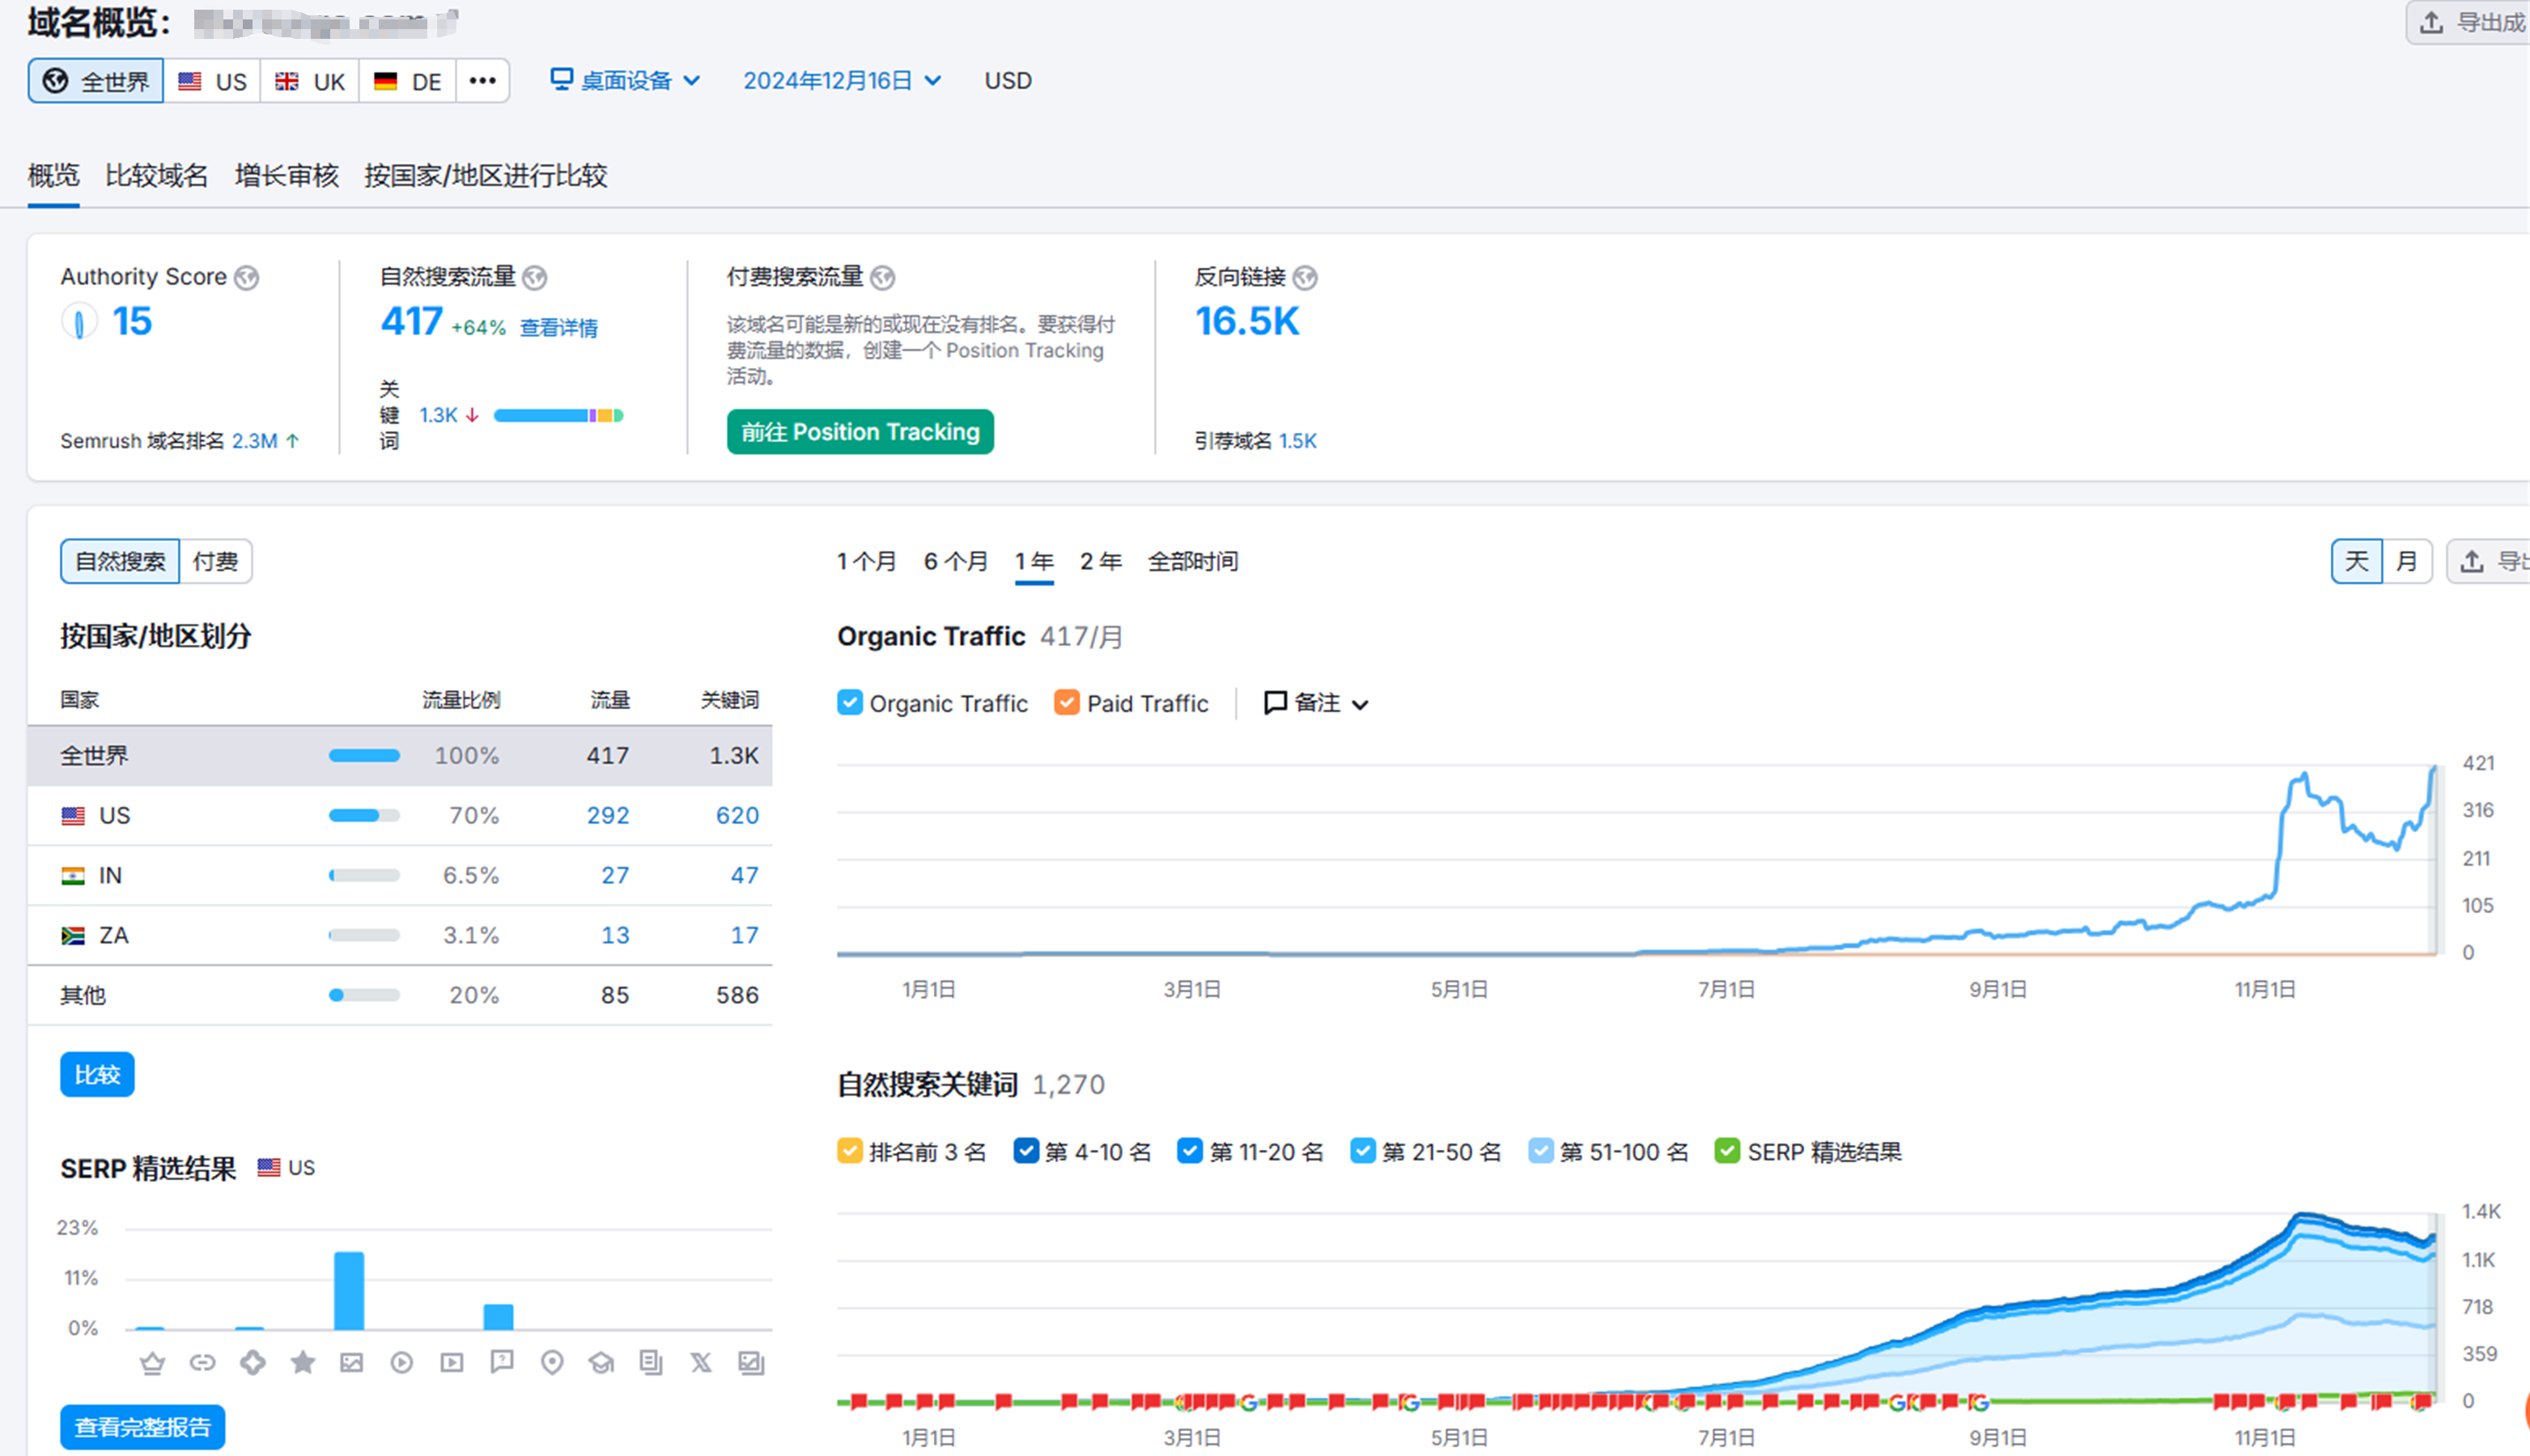Click globe info icon beside 反向链接
This screenshot has width=2530, height=1456.
point(1305,277)
